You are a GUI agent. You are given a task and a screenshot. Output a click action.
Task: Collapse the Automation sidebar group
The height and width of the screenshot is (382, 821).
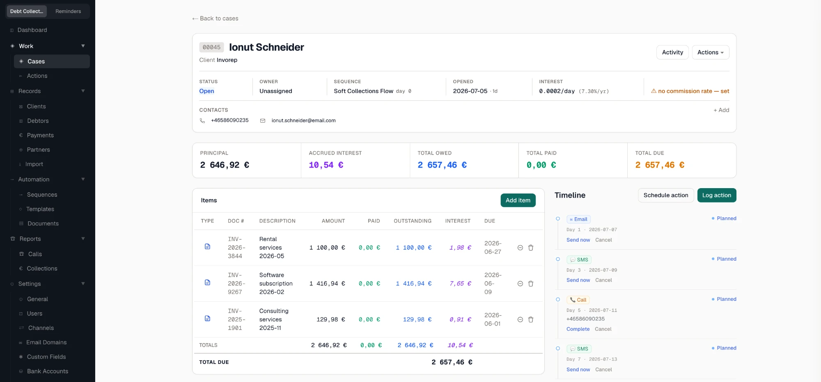click(x=83, y=179)
